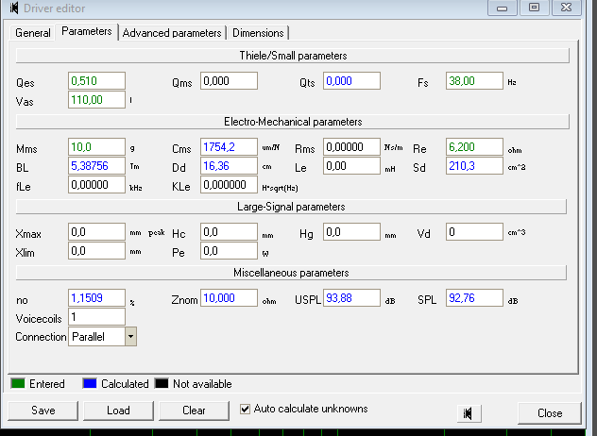Toggle the Auto calculate unknowns checkbox
This screenshot has width=597, height=436.
pyautogui.click(x=245, y=410)
